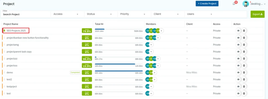Click the eye icon for projectsss
Screen dimensions: 268x99
pyautogui.click(x=238, y=65)
